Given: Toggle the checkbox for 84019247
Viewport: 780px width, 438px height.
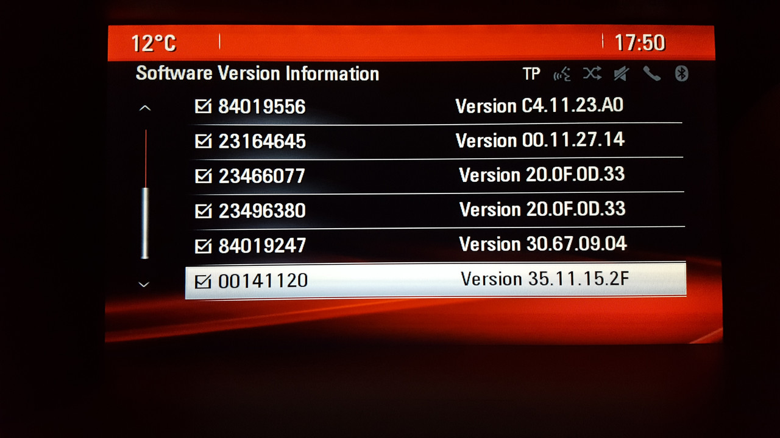Looking at the screenshot, I should tap(203, 245).
